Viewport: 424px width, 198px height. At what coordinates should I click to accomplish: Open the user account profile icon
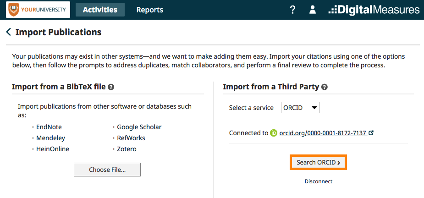[313, 10]
